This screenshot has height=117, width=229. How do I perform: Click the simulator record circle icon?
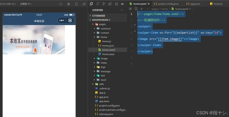tap(68, 4)
